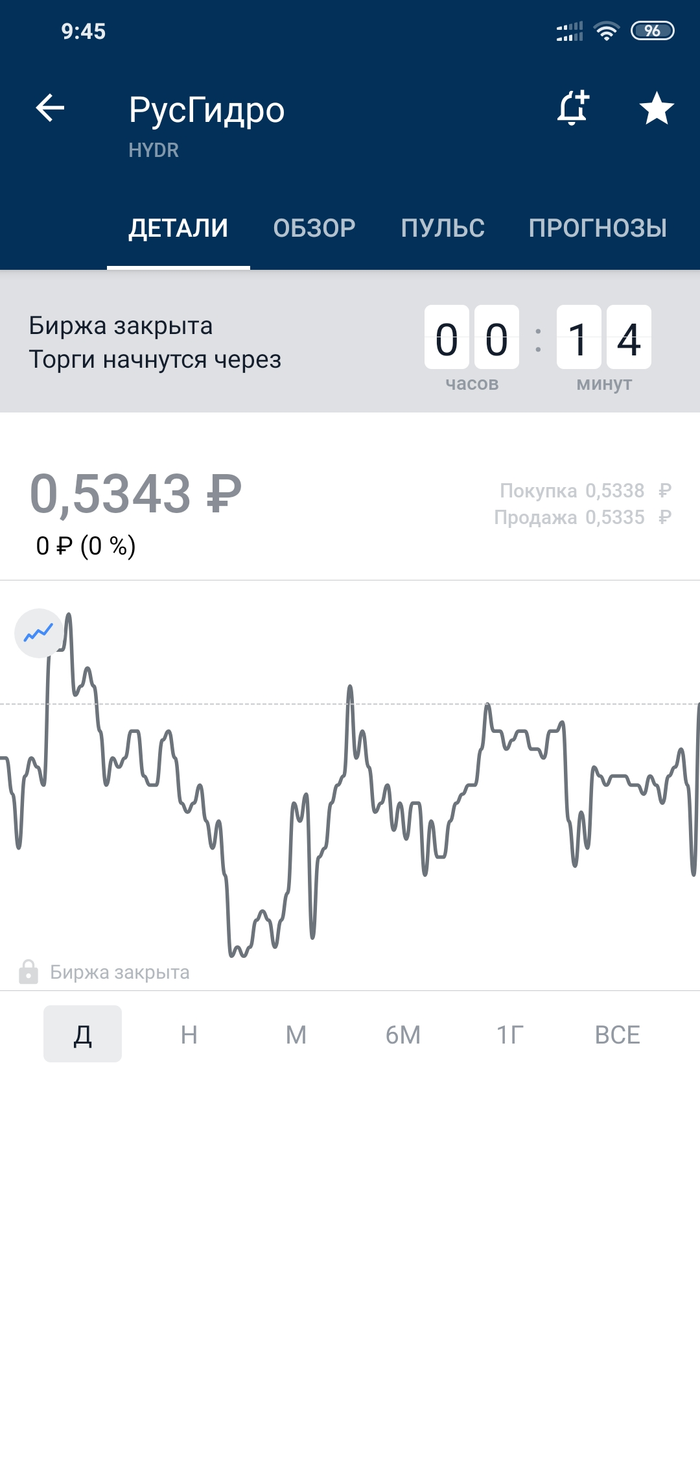Switch to the ОБЗОР tab

314,228
